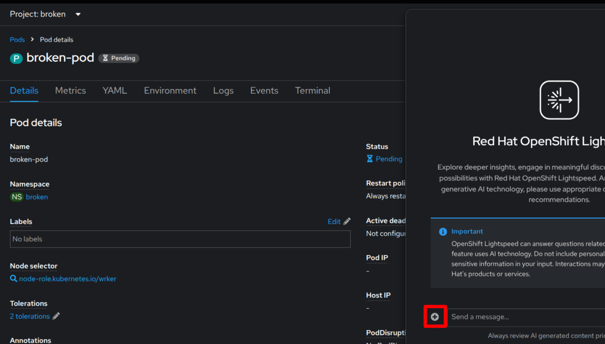Click the Important info icon
This screenshot has width=605, height=344.
443,231
